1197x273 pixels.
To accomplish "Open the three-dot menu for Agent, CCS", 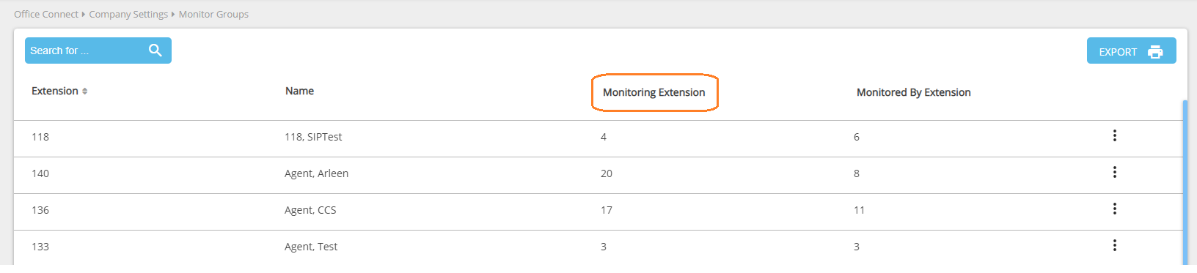I will 1114,209.
